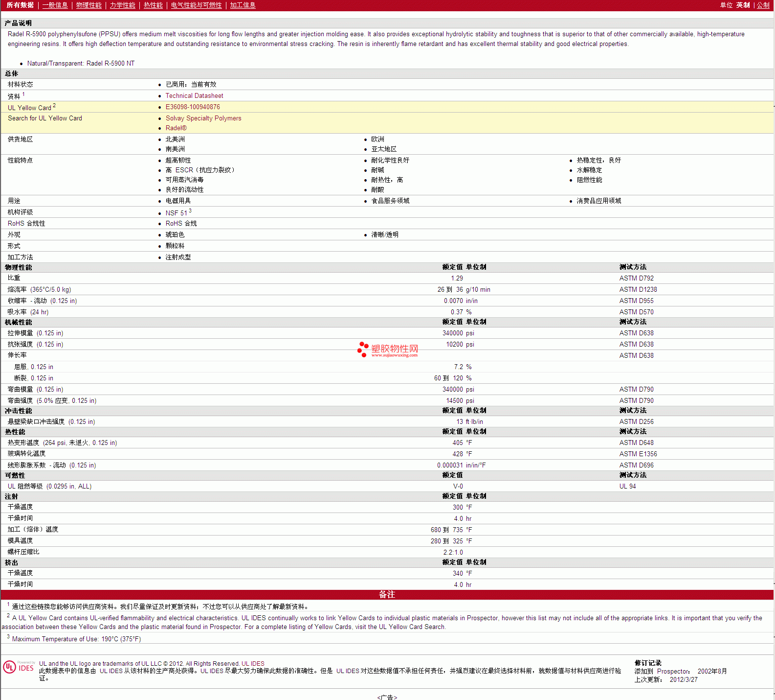
Task: Switch units to 公制
Action: [763, 5]
